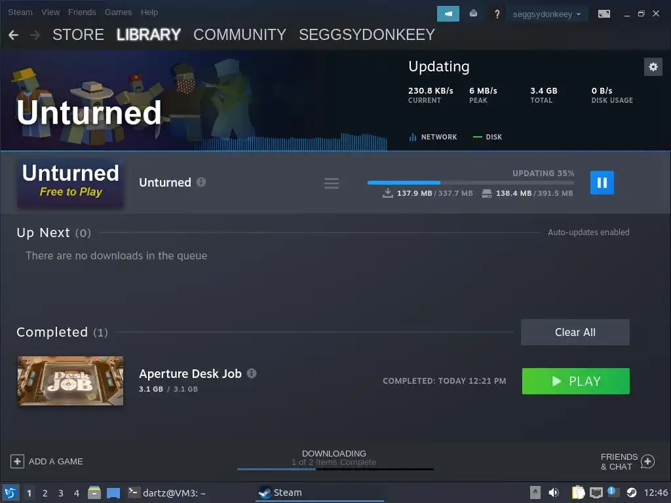Screen dimensions: 671x503
Task: Click COMPLETED: TODAY 12:21 PM text
Action: (x=444, y=381)
